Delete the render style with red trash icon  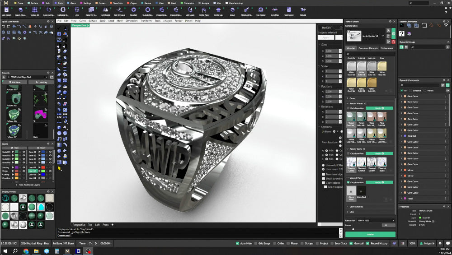(x=394, y=42)
